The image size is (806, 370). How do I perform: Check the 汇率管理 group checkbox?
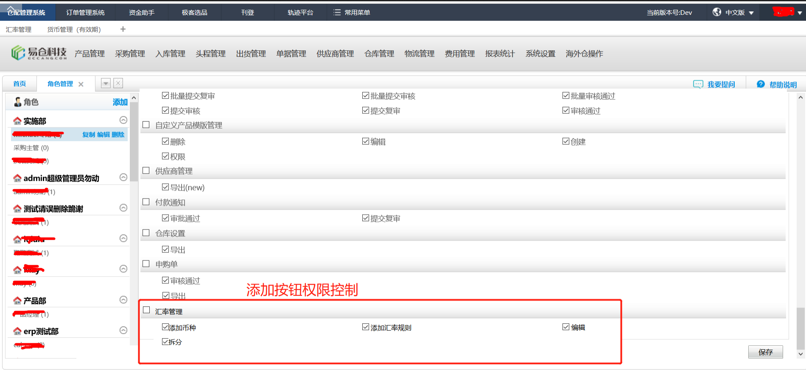tap(146, 310)
